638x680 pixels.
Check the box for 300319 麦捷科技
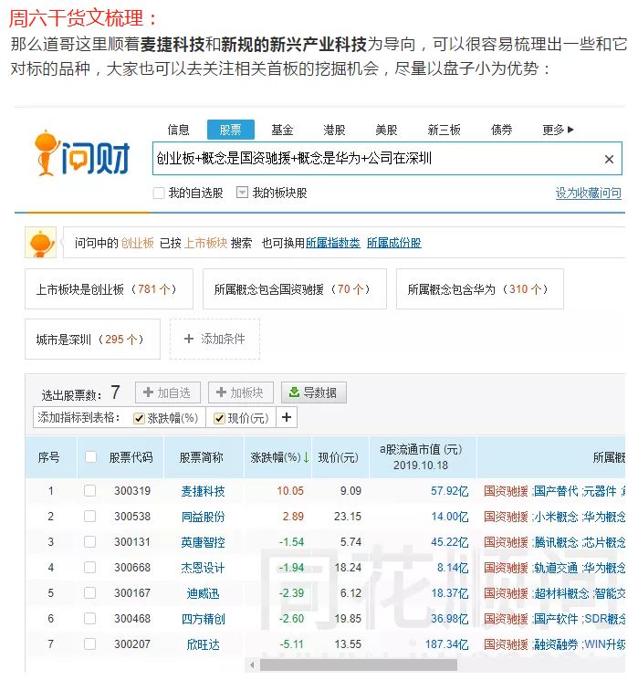coord(89,490)
